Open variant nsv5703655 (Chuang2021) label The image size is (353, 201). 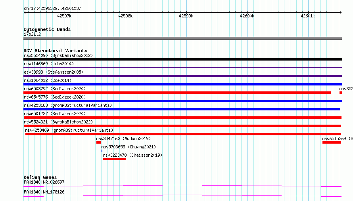coord(129,147)
